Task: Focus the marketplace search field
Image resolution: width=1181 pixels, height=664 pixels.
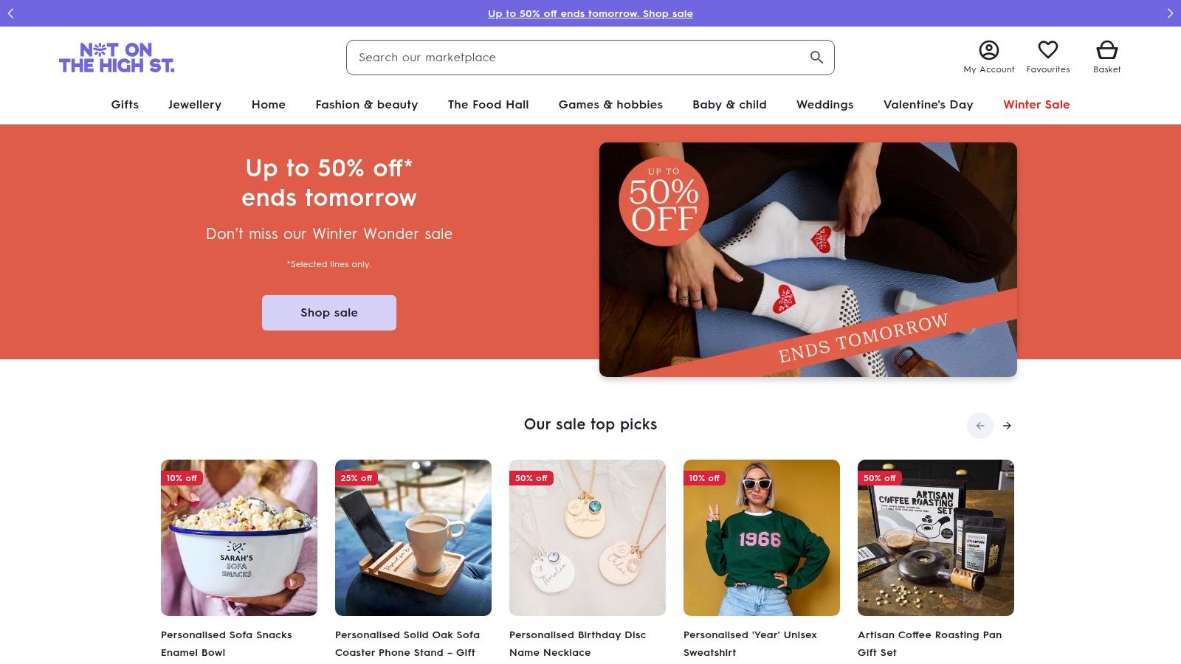Action: [576, 58]
